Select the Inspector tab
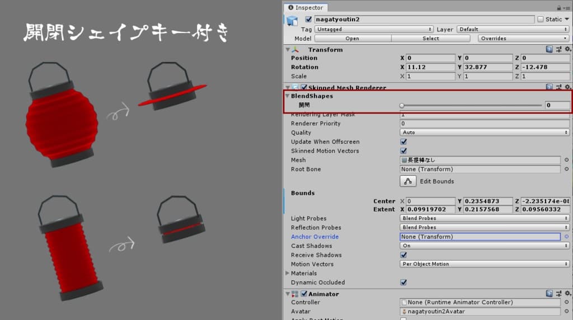The height and width of the screenshot is (320, 573). pyautogui.click(x=306, y=8)
